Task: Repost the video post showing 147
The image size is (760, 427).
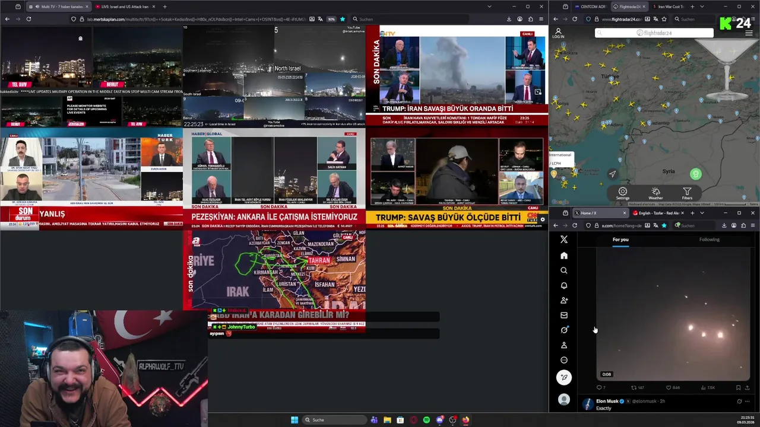Action: [x=637, y=388]
